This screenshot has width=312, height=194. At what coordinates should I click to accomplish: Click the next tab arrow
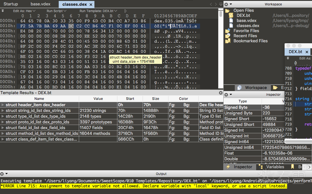pyautogui.click(x=216, y=4)
